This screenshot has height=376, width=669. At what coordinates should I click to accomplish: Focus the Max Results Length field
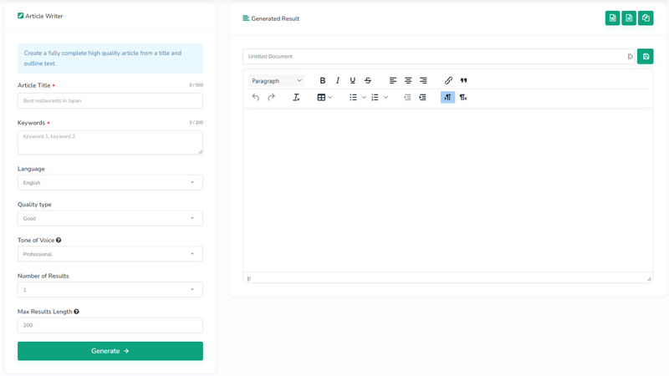[110, 325]
